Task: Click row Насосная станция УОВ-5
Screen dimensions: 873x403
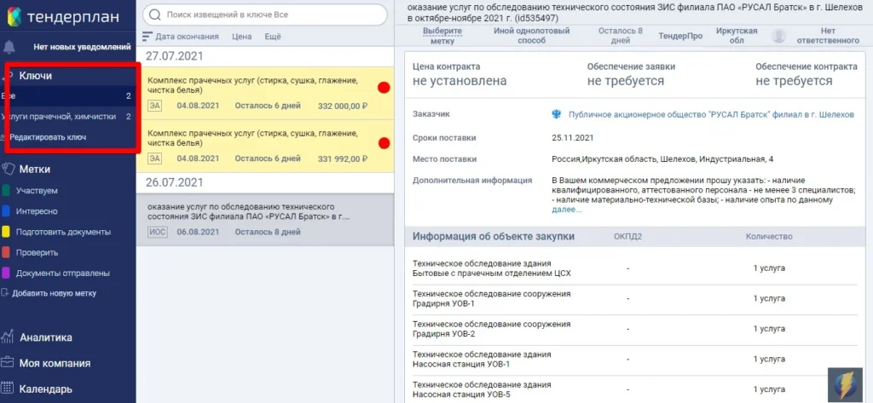Action: pyautogui.click(x=633, y=389)
